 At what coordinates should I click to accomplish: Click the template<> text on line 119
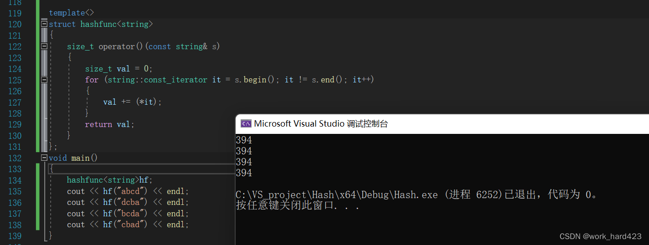click(72, 13)
